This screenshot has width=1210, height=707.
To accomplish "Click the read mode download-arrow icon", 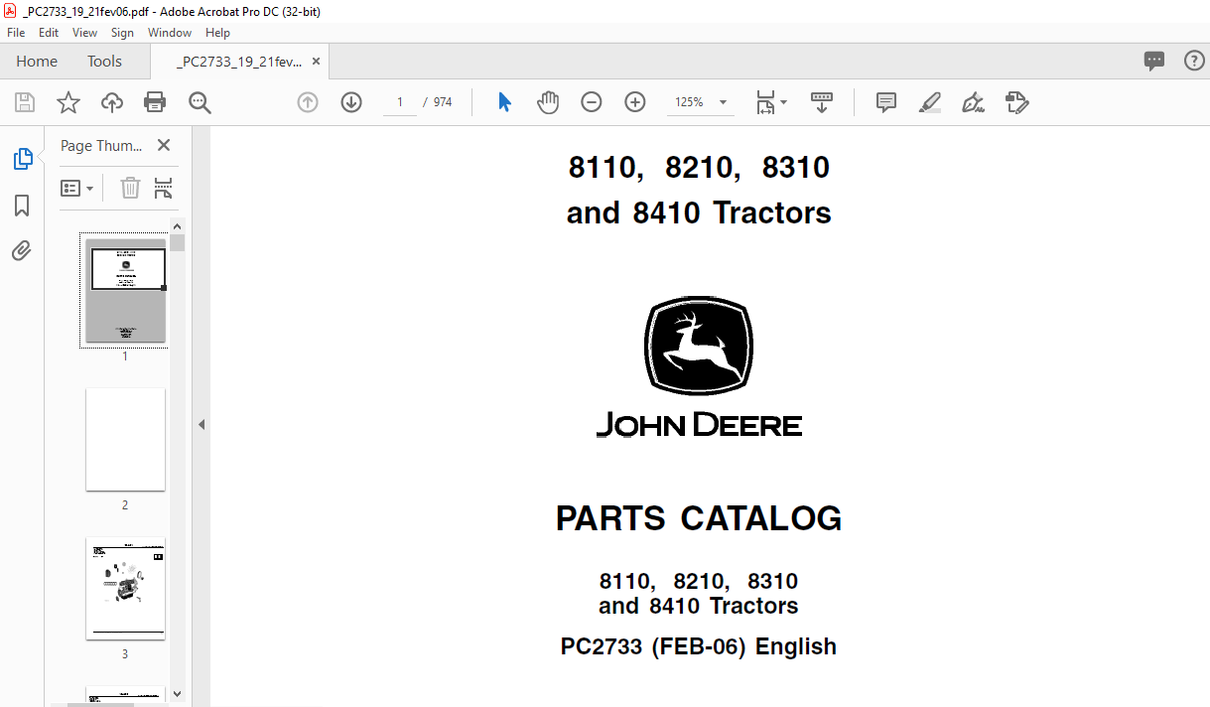I will [x=822, y=102].
